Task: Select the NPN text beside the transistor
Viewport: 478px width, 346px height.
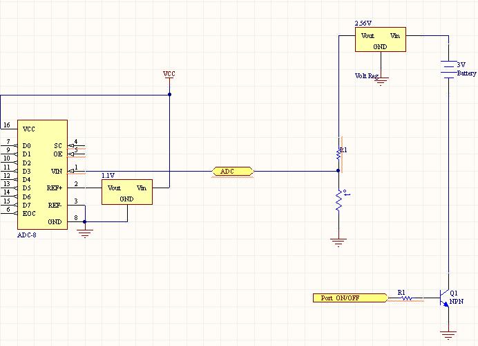Action: [x=457, y=302]
